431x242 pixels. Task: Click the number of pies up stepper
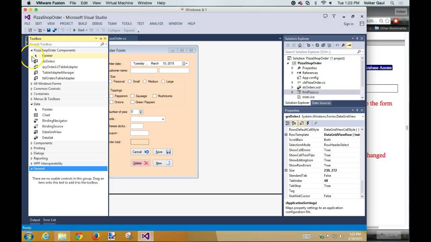141,111
